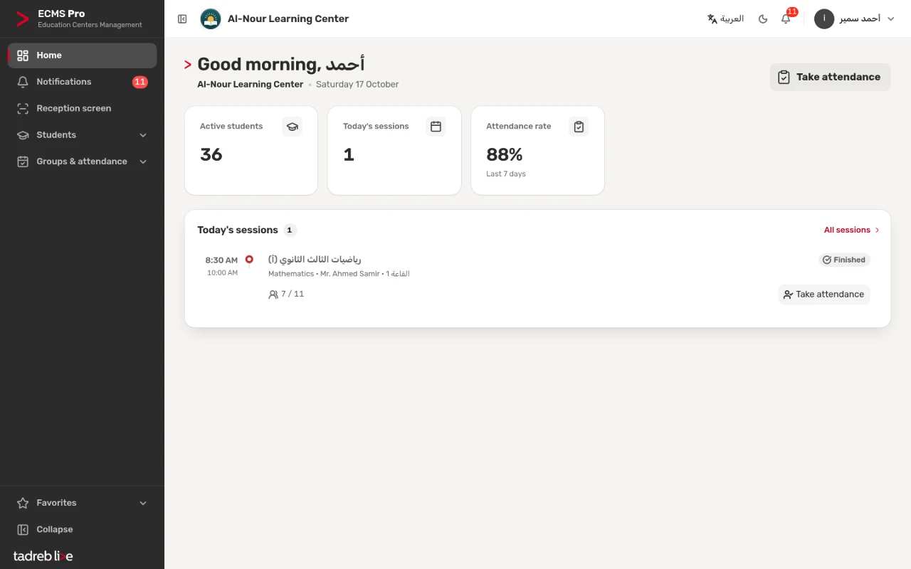Screen dimensions: 911x569
Task: Click the Attendance rate clipboard icon
Action: [x=579, y=127]
